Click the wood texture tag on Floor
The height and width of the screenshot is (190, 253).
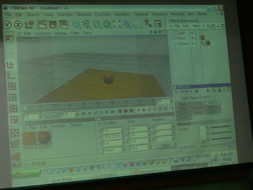tap(202, 38)
